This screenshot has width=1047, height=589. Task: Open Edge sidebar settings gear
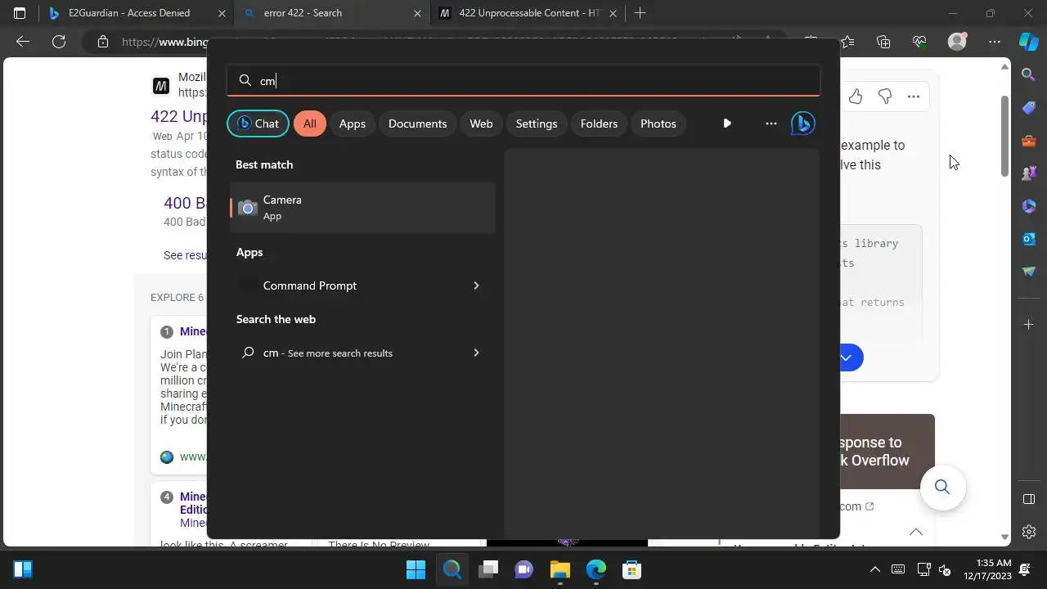coord(1029,532)
